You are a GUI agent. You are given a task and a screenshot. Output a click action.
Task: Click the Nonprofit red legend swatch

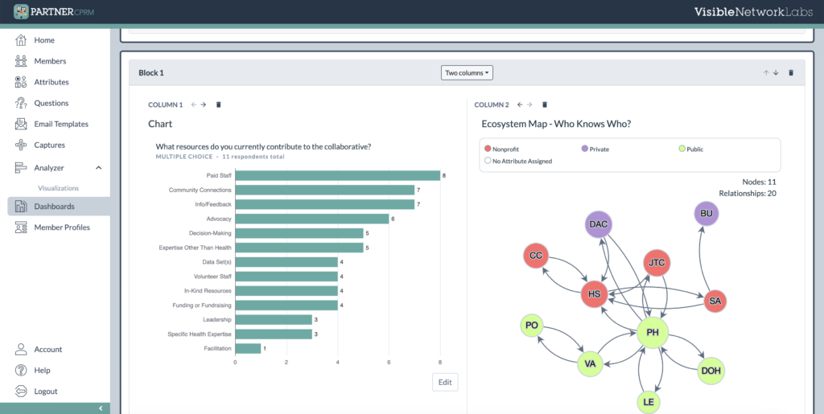[488, 149]
